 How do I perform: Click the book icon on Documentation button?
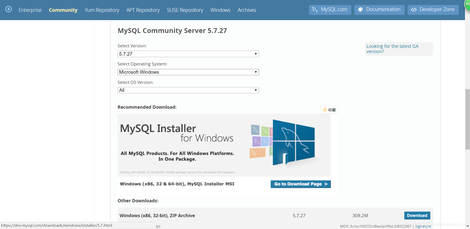360,10
